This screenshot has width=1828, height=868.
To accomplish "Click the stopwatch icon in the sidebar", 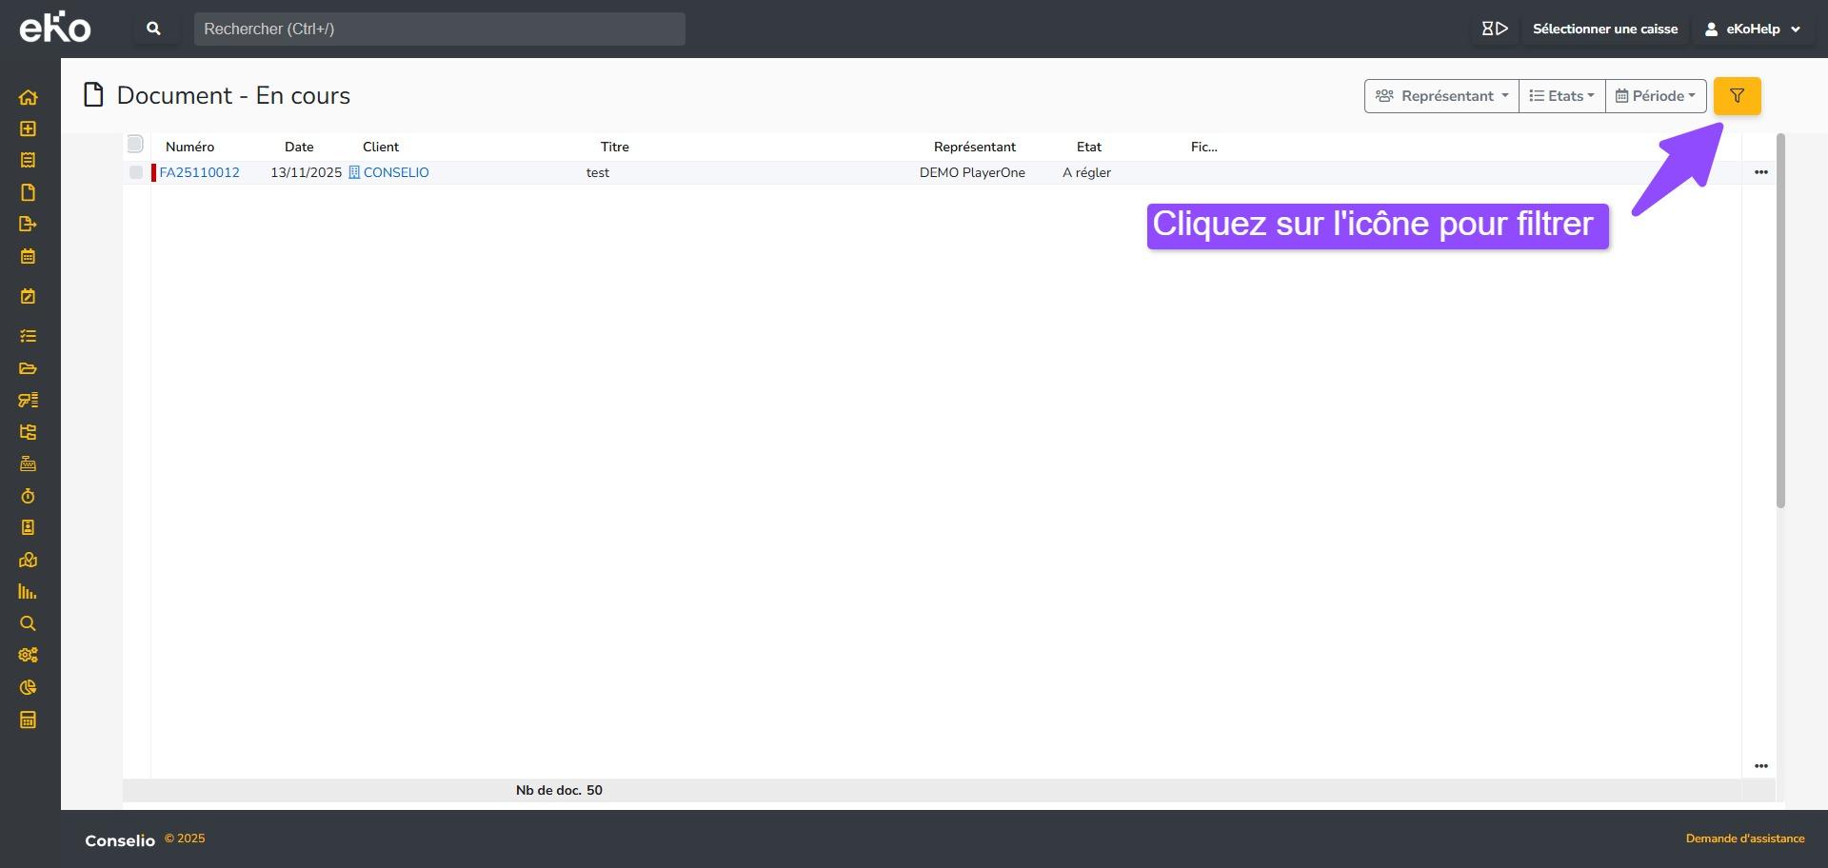I will click(28, 496).
